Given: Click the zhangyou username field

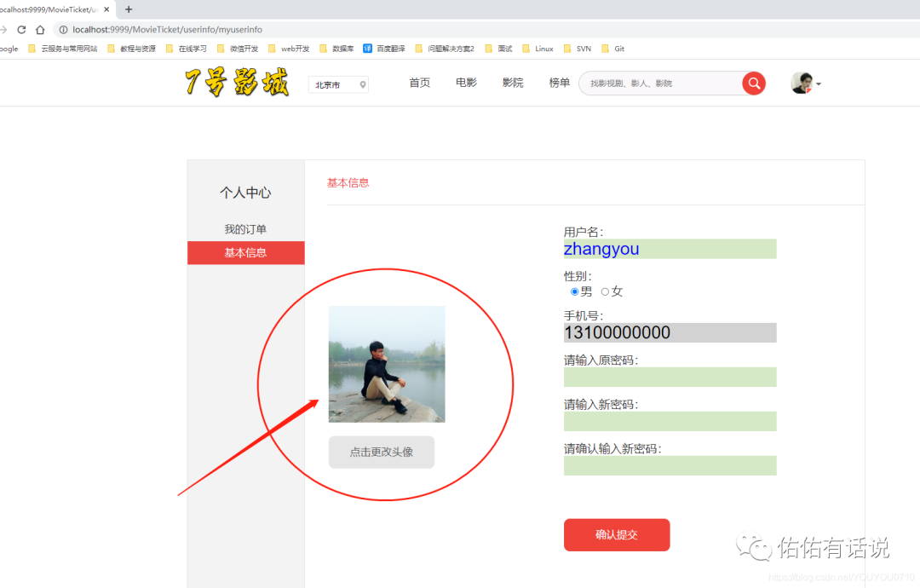Looking at the screenshot, I should pyautogui.click(x=670, y=249).
